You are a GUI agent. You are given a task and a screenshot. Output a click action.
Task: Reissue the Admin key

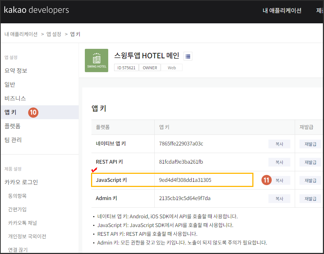point(310,199)
